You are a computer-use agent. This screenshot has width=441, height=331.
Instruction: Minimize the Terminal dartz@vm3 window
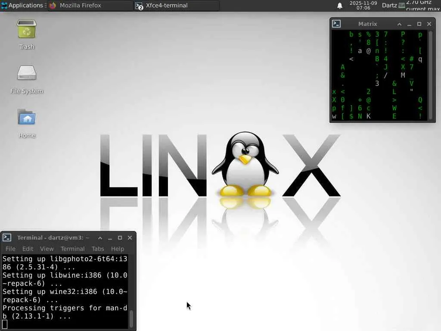click(x=110, y=238)
